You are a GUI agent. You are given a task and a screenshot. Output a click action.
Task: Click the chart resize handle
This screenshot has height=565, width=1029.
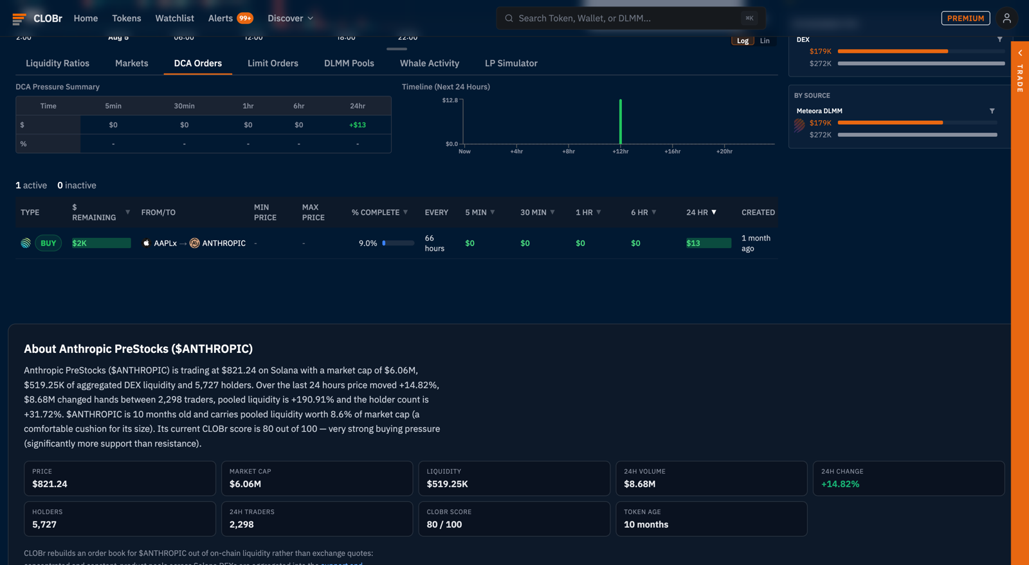[x=397, y=49]
